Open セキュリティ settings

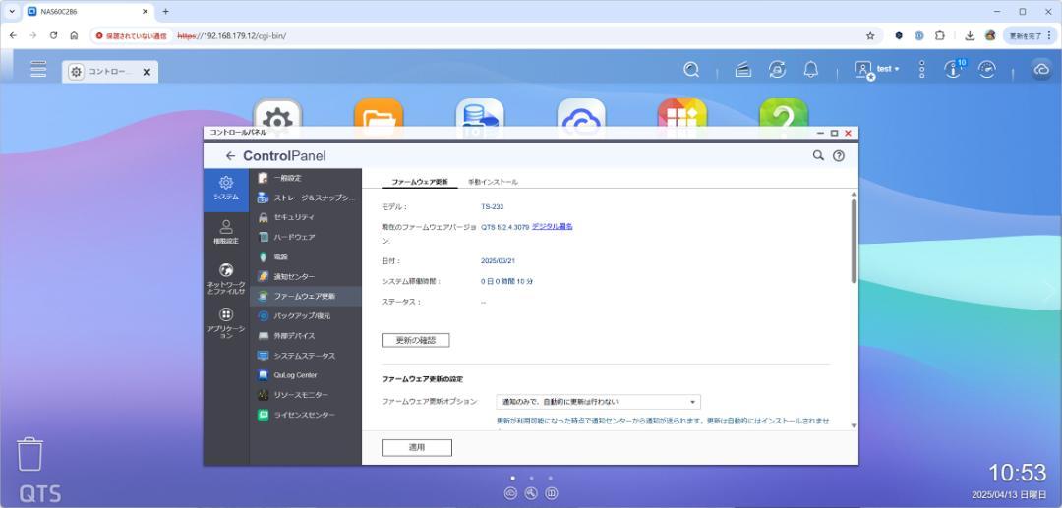(x=306, y=217)
